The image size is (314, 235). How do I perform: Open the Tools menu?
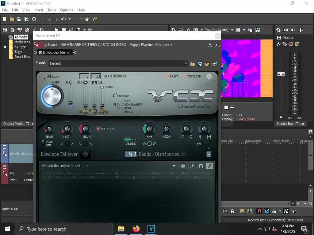pos(52,10)
